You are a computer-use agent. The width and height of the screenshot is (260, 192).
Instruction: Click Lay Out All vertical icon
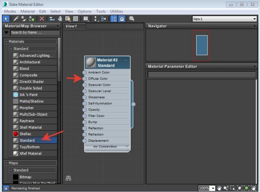click(x=96, y=19)
